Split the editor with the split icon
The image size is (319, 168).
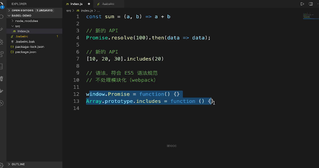point(311,4)
